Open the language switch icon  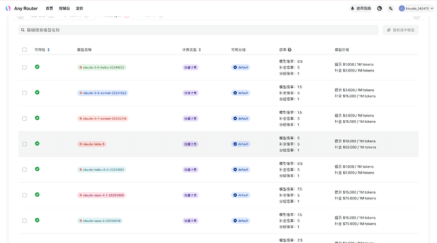point(391,8)
